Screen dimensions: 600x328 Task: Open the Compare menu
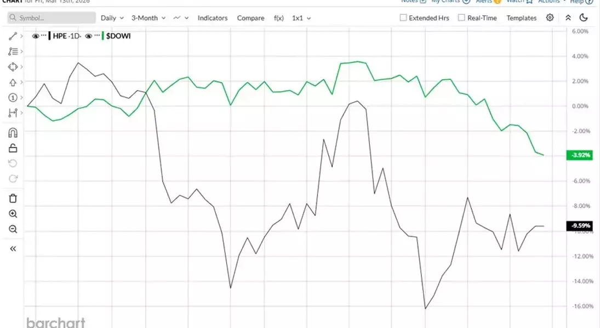pos(250,18)
